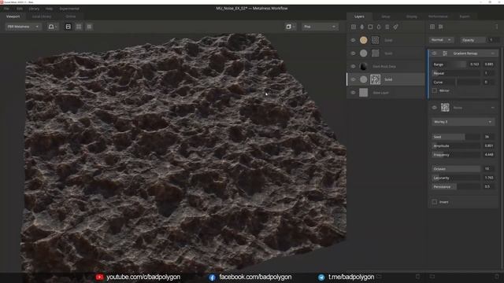Open the Edit menu
The image size is (504, 283).
pos(20,9)
